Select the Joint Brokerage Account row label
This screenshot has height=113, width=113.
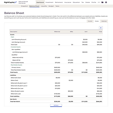(x=20, y=52)
